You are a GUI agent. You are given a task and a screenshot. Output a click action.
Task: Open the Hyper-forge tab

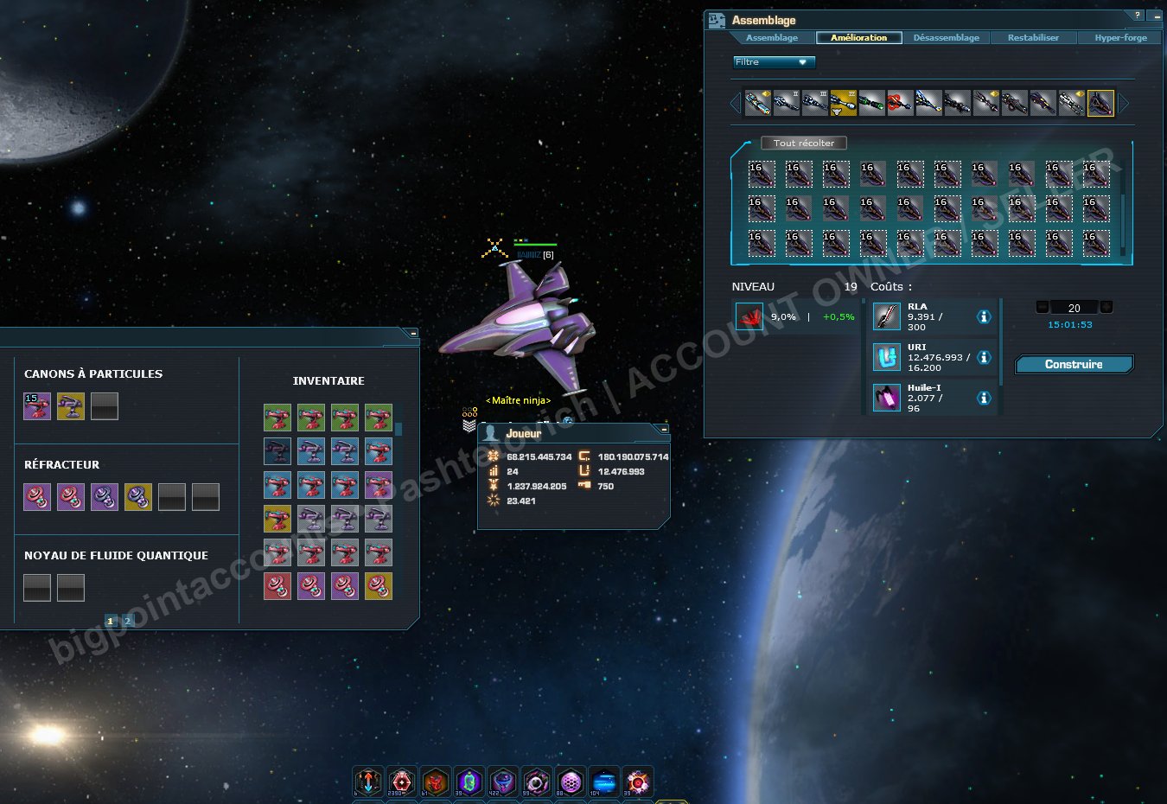point(1120,38)
